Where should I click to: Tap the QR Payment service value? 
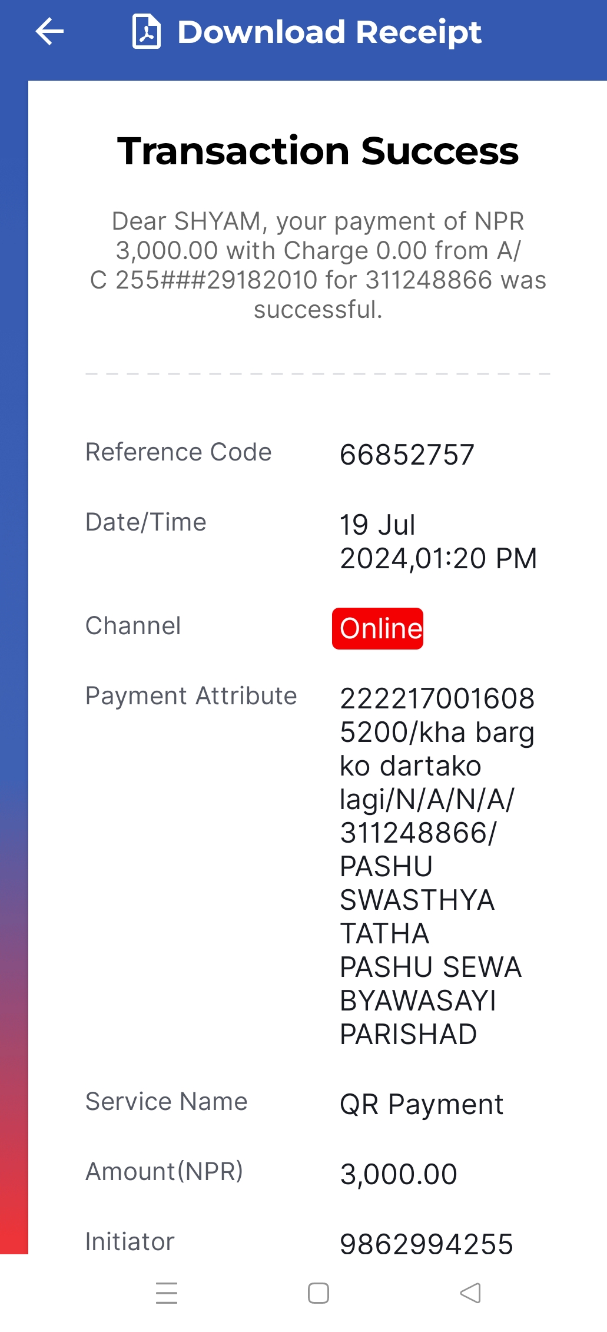[422, 1104]
